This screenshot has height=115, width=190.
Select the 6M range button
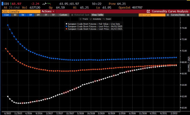(x=39, y=15)
